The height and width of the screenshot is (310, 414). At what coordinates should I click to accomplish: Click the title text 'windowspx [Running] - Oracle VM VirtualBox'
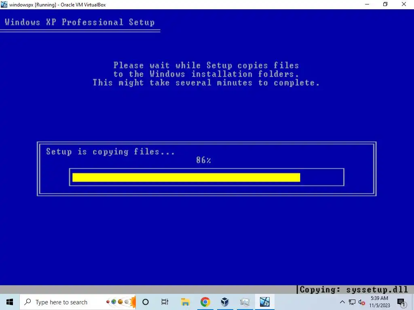click(x=57, y=5)
